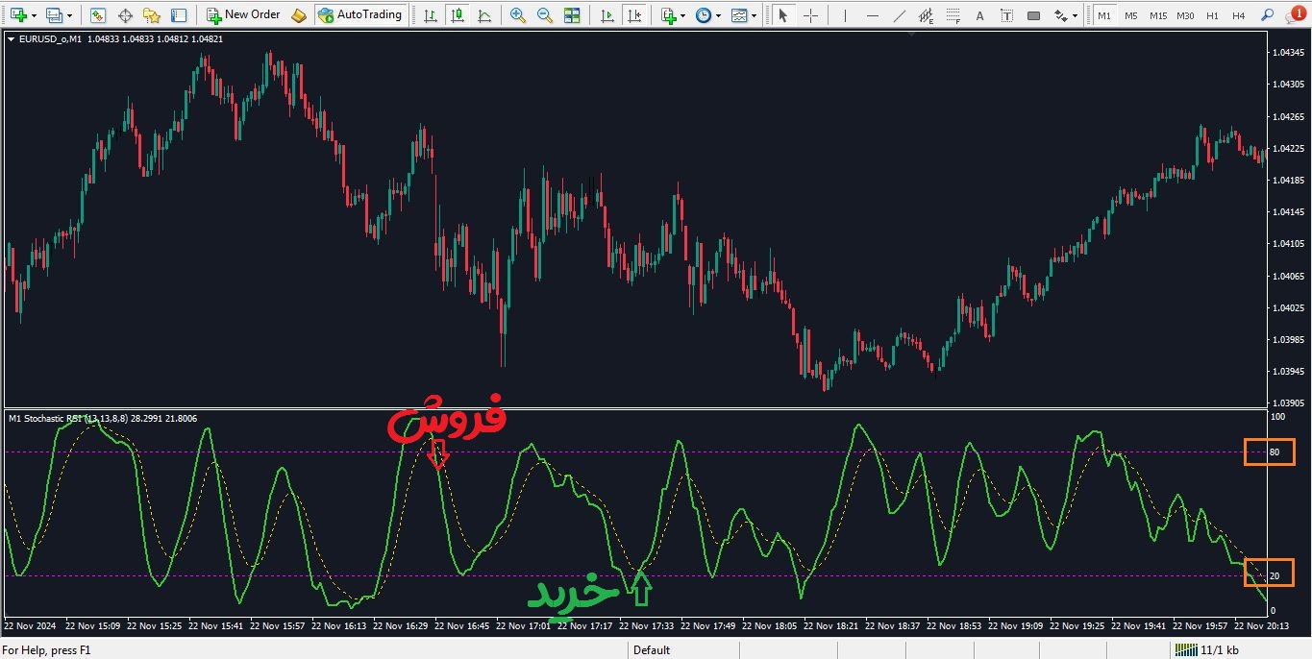Switch to the M1 timeframe

pyautogui.click(x=1104, y=15)
